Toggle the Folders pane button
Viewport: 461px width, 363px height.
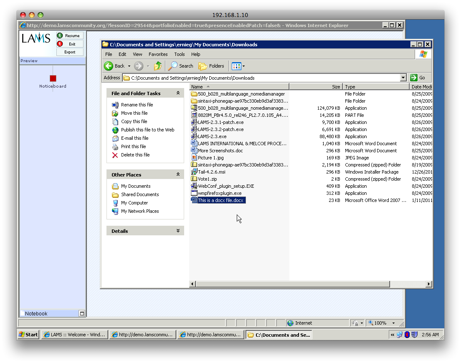pyautogui.click(x=211, y=66)
